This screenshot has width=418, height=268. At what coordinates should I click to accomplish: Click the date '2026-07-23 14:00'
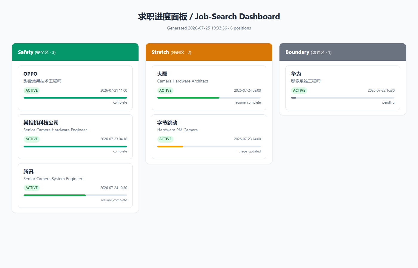[x=248, y=139]
